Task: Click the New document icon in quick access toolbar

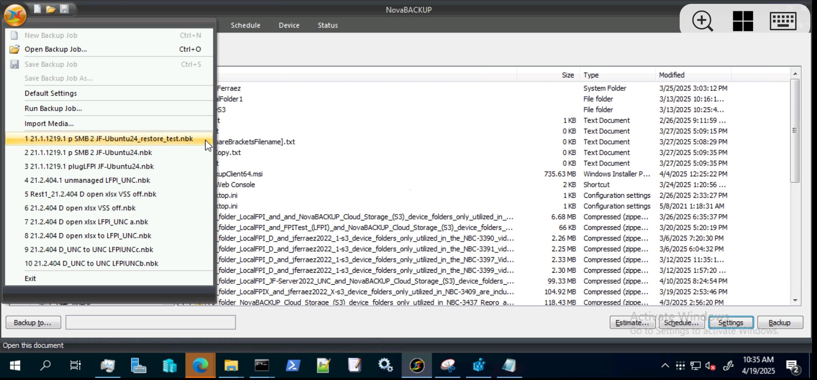Action: click(37, 9)
